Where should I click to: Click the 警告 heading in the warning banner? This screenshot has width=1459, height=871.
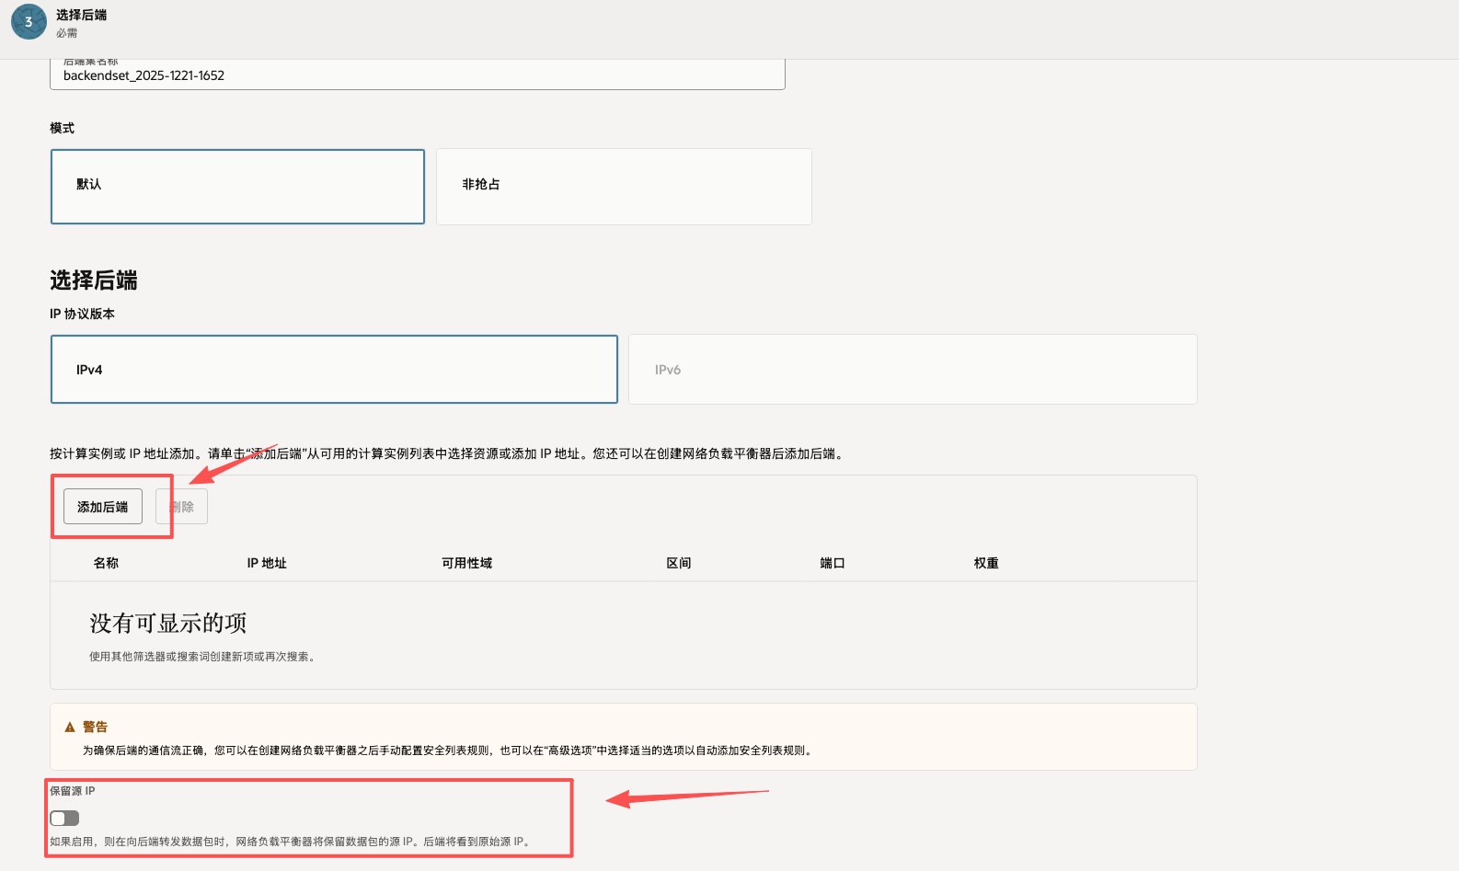pyautogui.click(x=95, y=727)
